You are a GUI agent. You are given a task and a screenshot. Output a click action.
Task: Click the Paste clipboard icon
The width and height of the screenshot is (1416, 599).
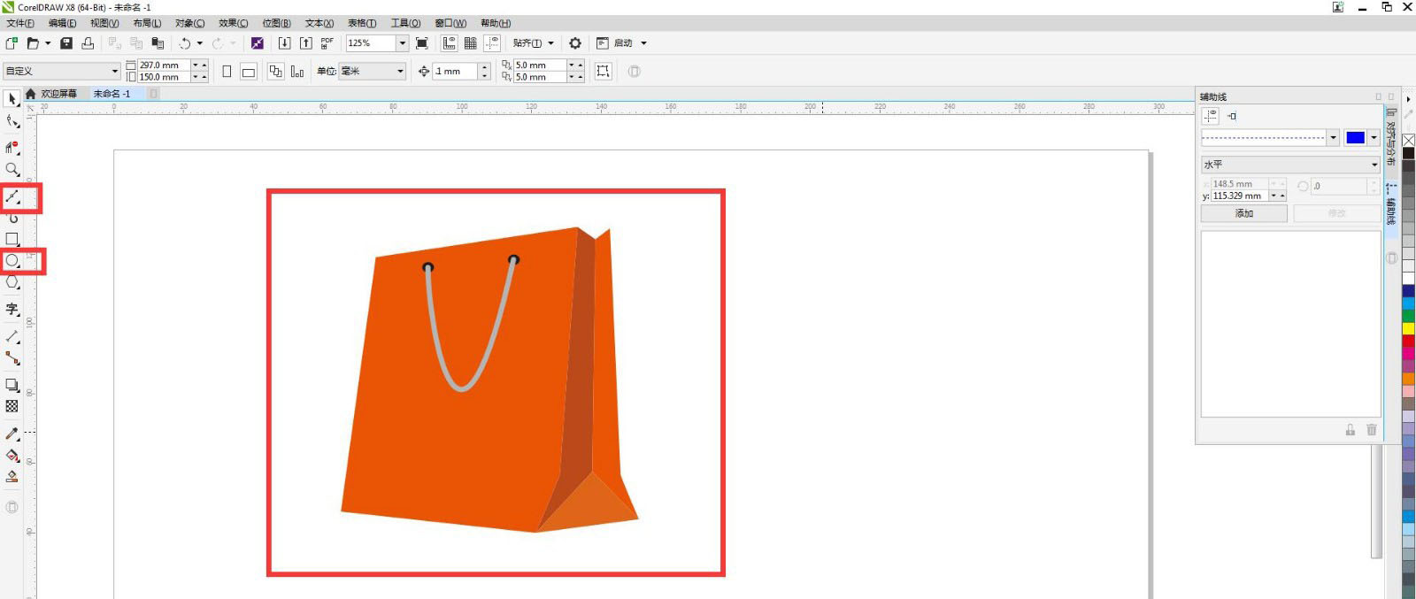coord(158,42)
